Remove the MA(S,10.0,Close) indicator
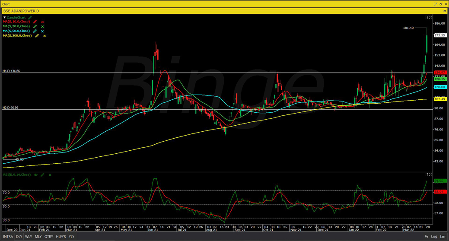This screenshot has width=449, height=241. pyautogui.click(x=42, y=22)
